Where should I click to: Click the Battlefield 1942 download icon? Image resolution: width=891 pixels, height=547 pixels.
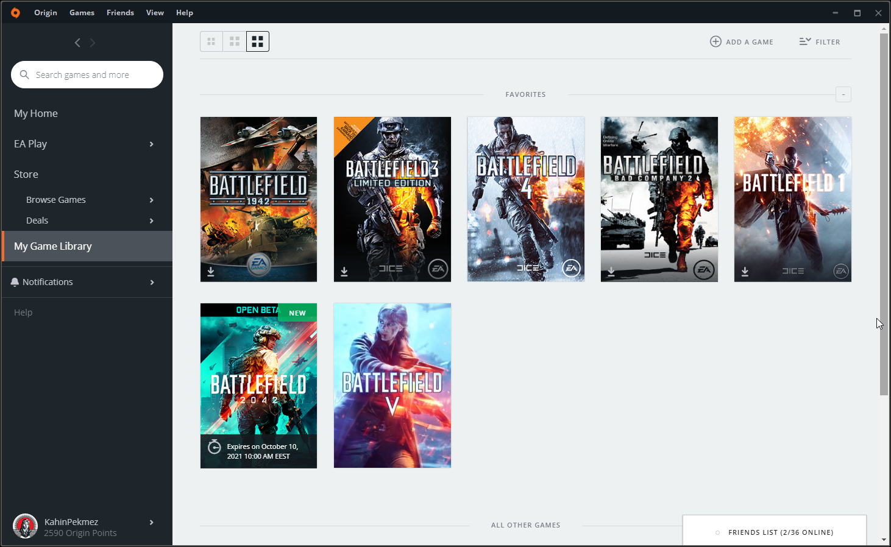(x=211, y=272)
